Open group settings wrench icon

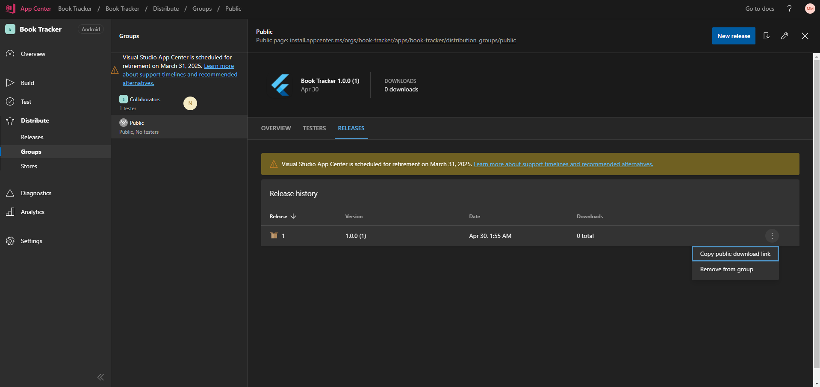click(785, 36)
